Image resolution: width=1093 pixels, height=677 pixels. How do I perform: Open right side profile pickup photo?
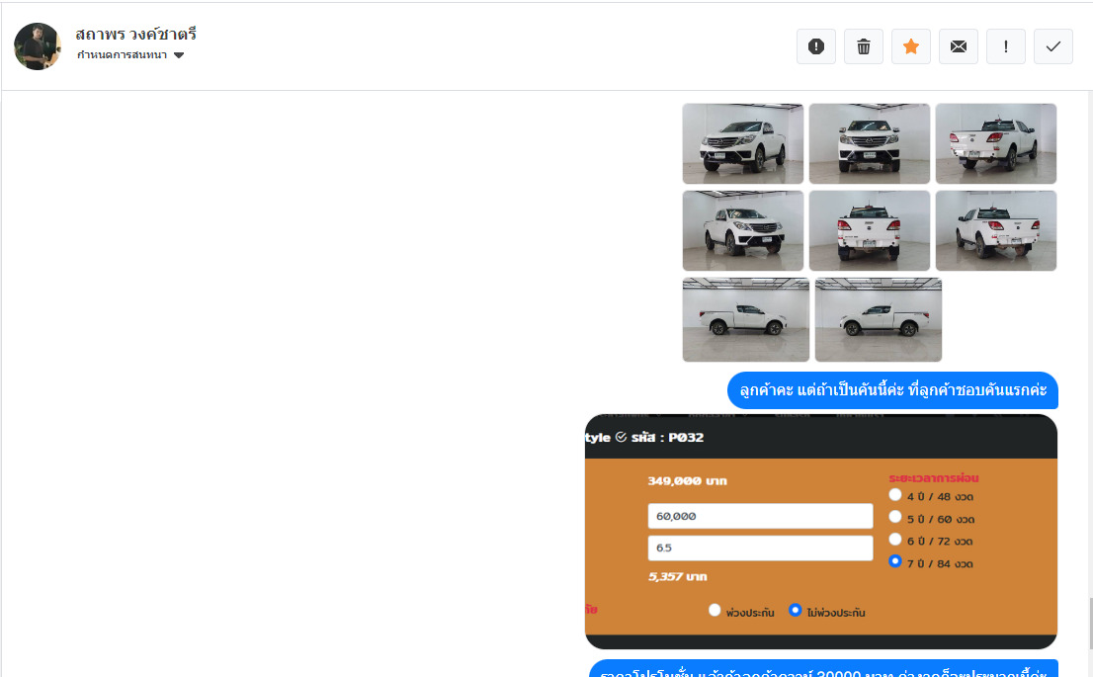pos(746,320)
